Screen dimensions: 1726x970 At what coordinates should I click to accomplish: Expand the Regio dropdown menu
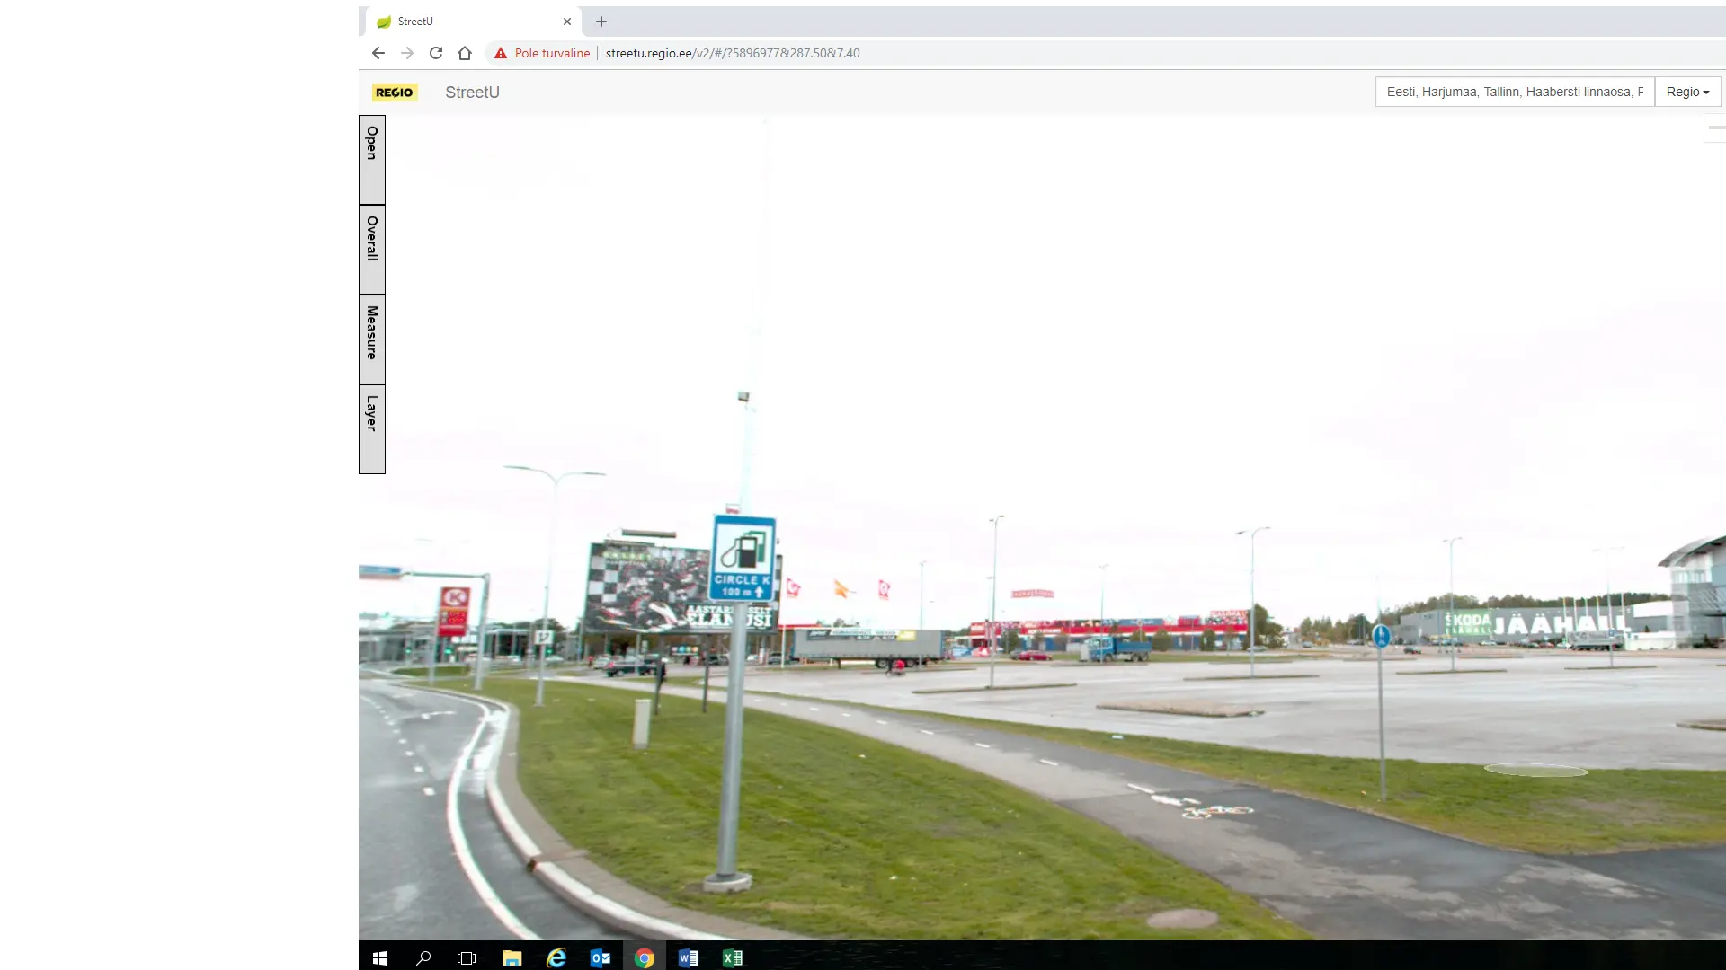[x=1687, y=92]
